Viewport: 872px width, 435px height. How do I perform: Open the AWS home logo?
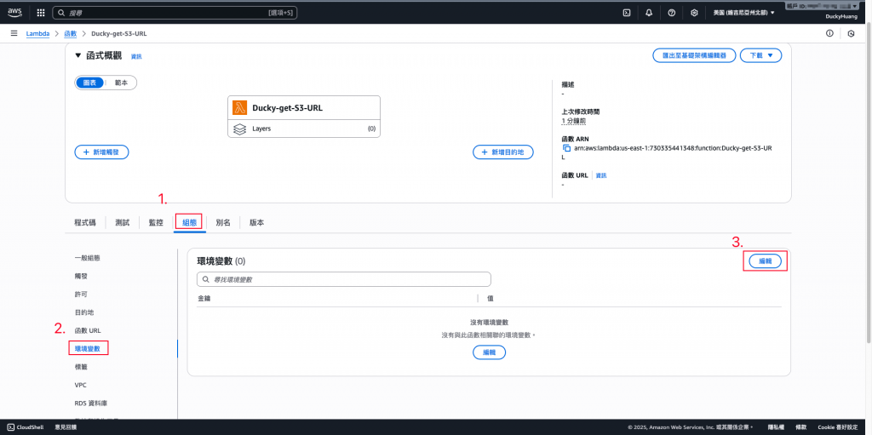pyautogui.click(x=15, y=12)
